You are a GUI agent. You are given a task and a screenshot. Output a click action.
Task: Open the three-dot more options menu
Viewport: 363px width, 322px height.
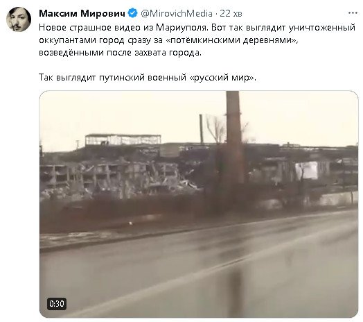coord(353,13)
